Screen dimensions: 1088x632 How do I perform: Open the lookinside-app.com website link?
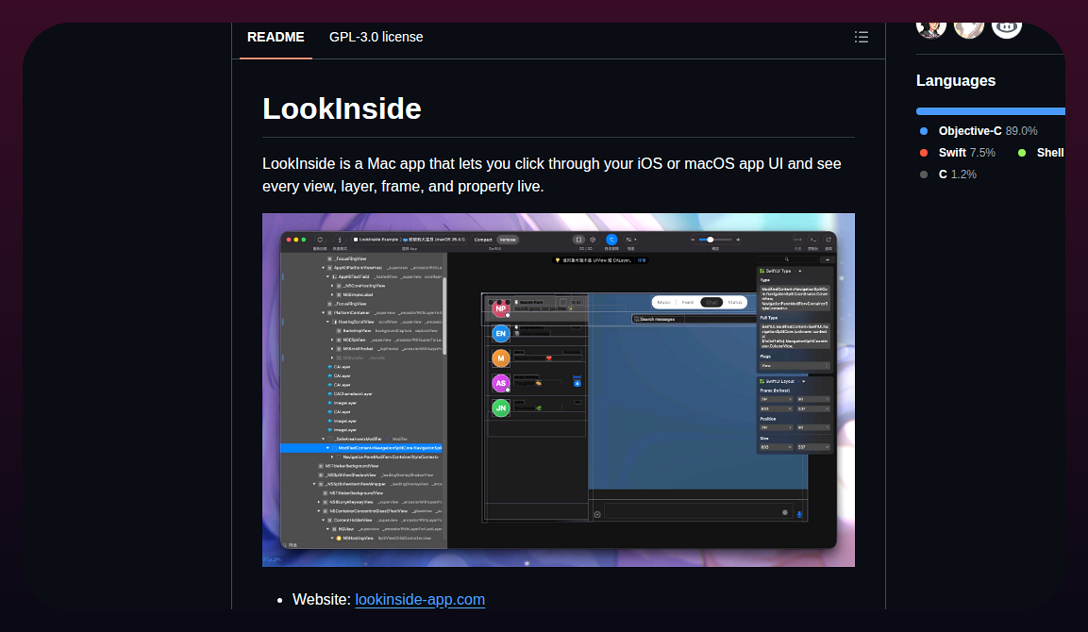tap(420, 599)
